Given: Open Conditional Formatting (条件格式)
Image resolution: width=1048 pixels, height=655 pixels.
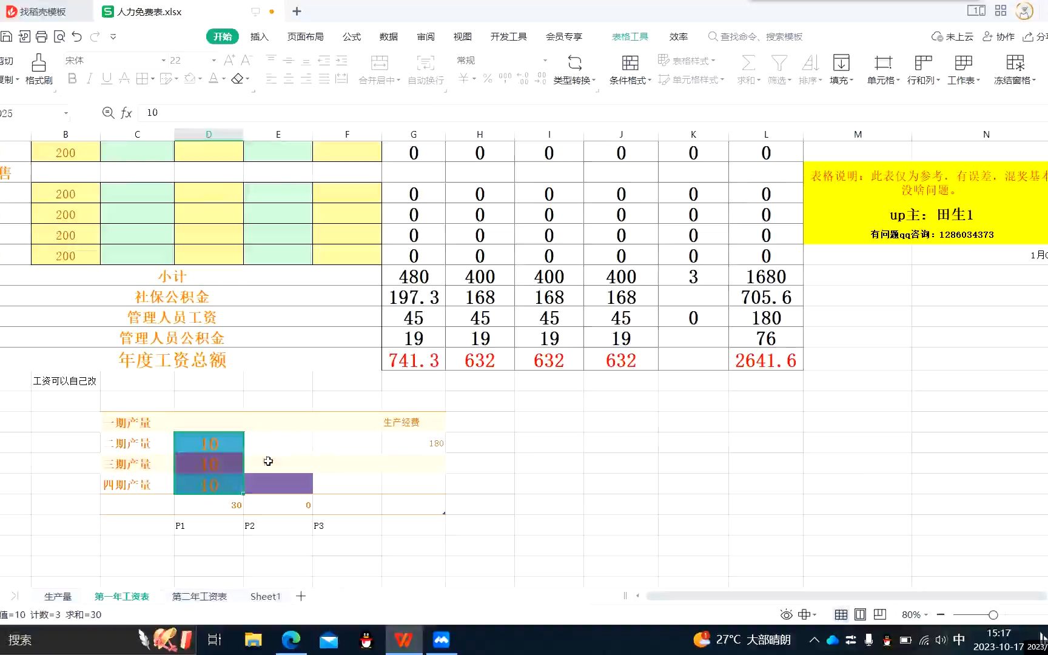Looking at the screenshot, I should click(630, 69).
